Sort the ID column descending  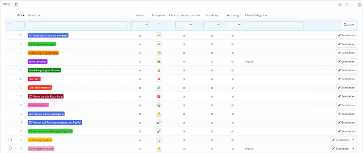[x=21, y=16]
